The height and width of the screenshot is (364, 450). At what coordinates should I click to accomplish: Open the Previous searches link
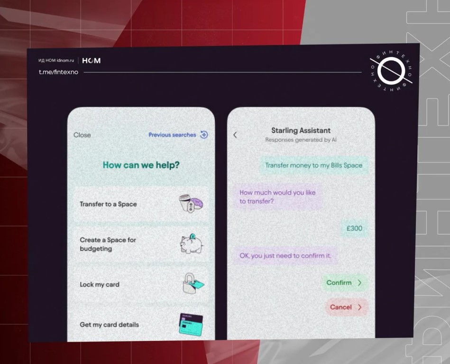coord(172,135)
